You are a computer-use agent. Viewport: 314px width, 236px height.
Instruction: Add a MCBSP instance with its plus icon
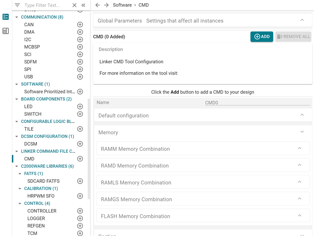coord(80,47)
